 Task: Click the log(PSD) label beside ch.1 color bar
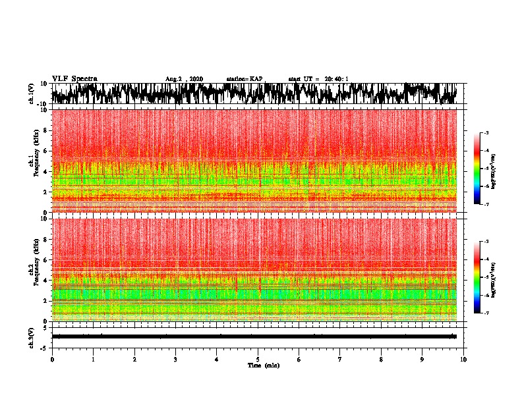click(x=494, y=172)
